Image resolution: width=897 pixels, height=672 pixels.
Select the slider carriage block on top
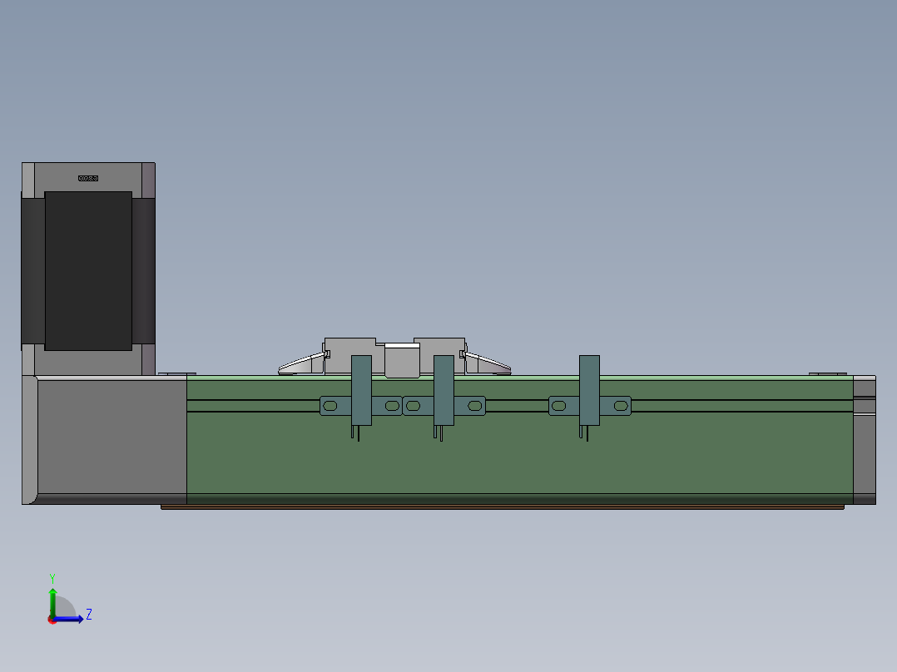394,356
